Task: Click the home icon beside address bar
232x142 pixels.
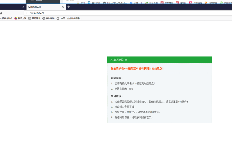Action: coord(1,13)
